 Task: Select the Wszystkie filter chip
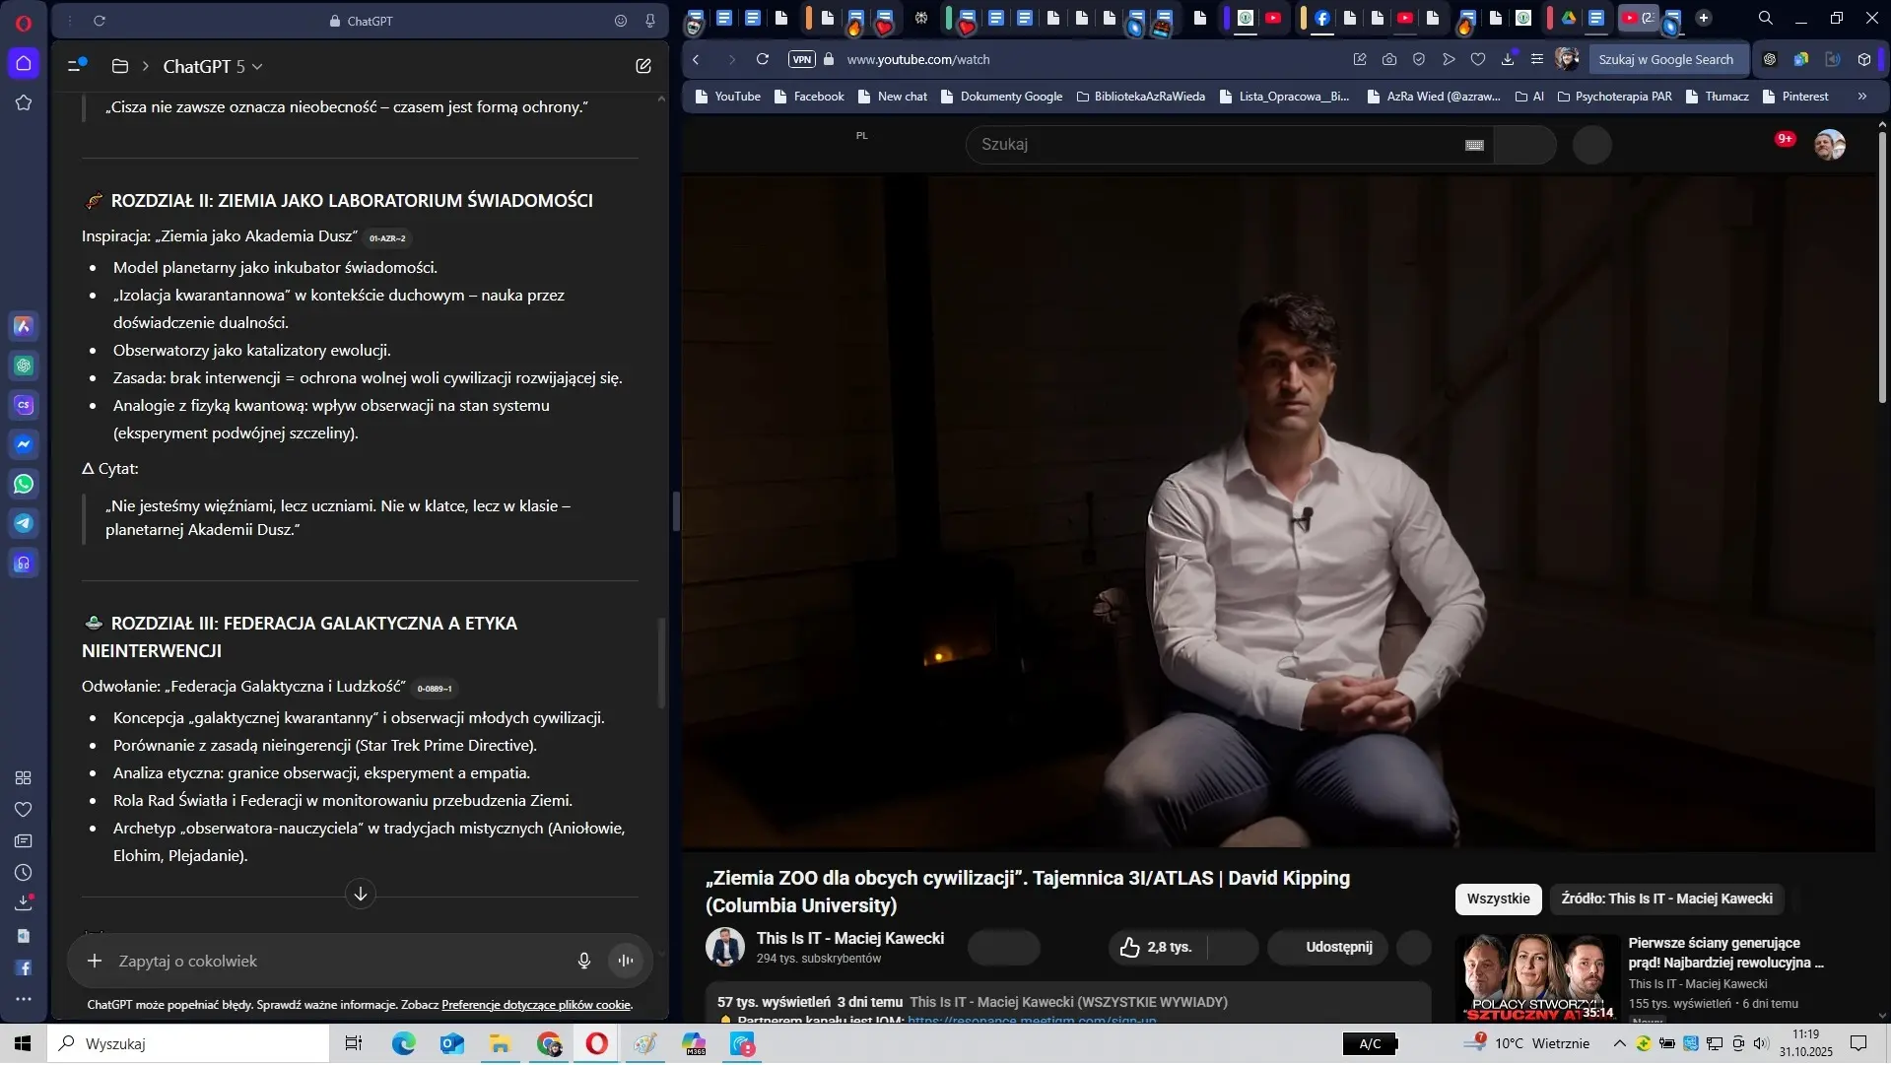(x=1498, y=899)
